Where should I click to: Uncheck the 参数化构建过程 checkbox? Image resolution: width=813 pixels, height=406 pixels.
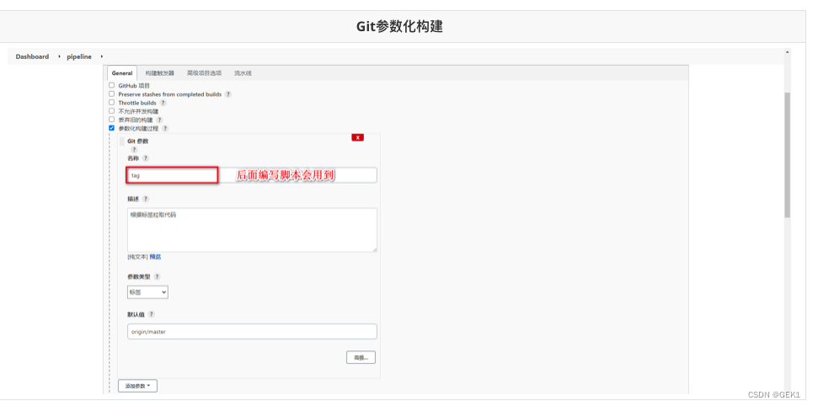coord(111,127)
